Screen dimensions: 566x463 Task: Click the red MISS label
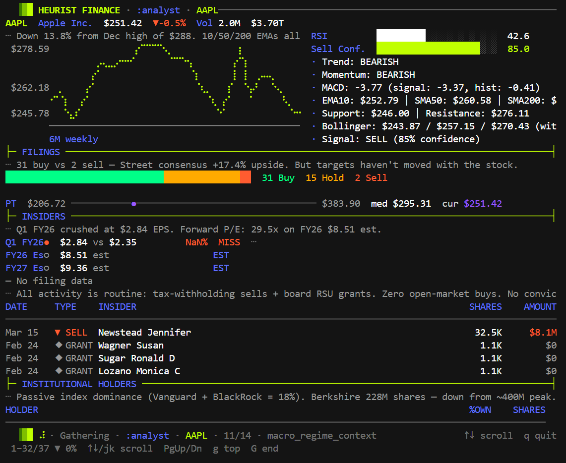229,242
